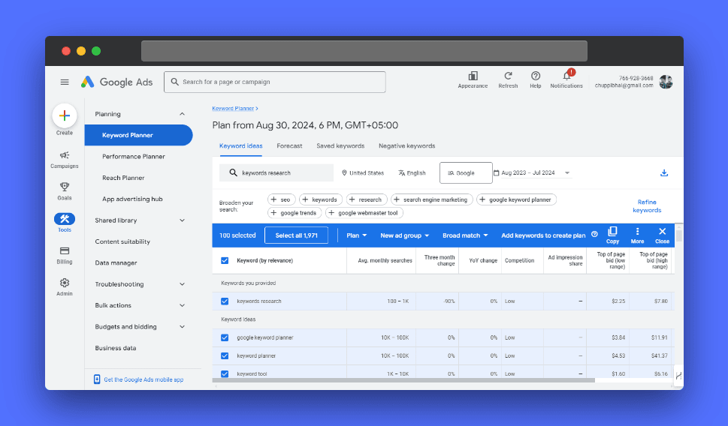Open the hamburger main menu
Viewport: 728px width, 426px height.
[65, 82]
